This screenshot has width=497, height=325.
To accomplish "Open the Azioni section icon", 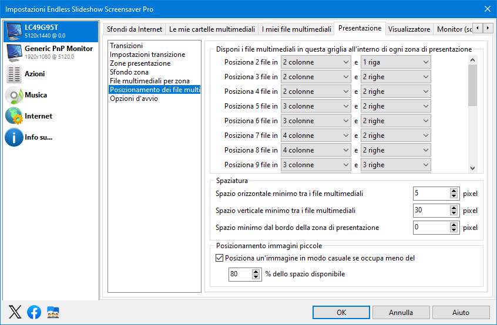I will coord(14,74).
